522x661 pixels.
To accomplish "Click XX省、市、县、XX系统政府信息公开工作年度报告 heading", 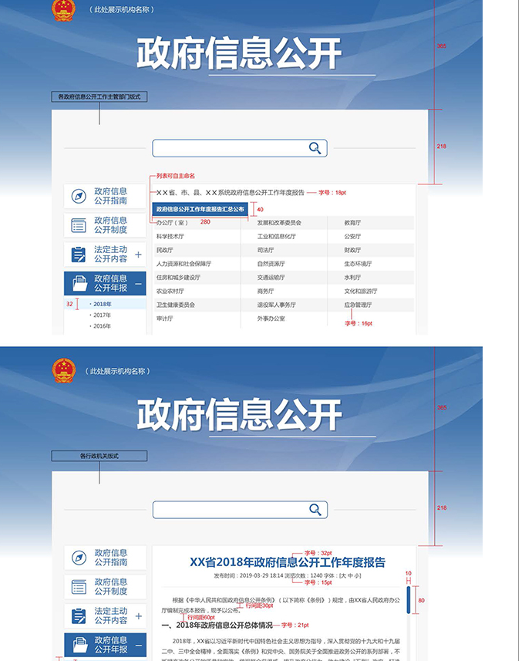I will [x=231, y=193].
